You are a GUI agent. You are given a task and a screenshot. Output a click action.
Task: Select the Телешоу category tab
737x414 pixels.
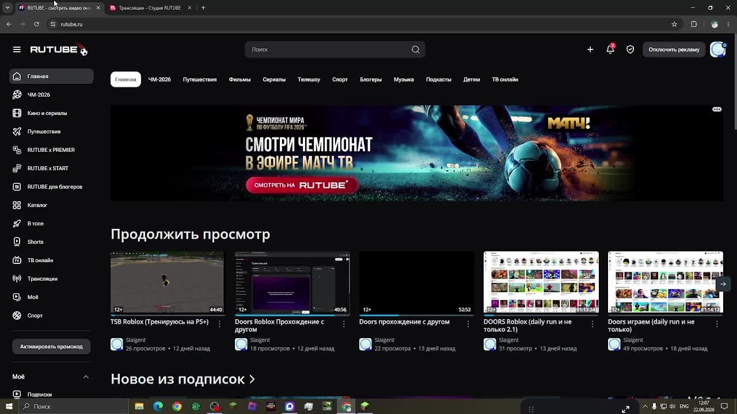coord(309,79)
